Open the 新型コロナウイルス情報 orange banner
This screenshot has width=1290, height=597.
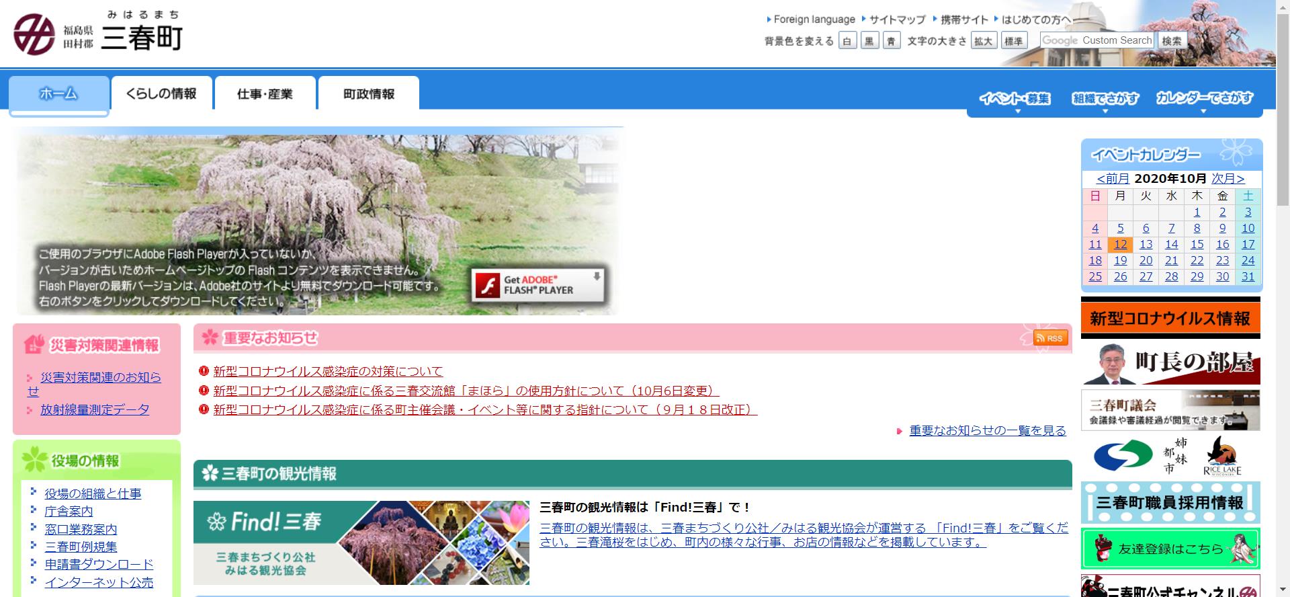point(1170,318)
